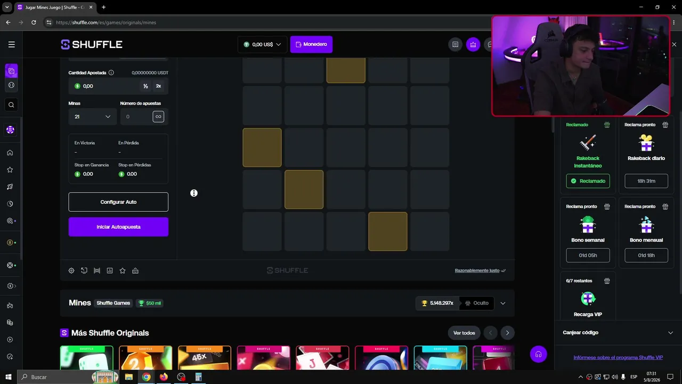
Task: Open the Monedero wallet button
Action: coord(311,44)
